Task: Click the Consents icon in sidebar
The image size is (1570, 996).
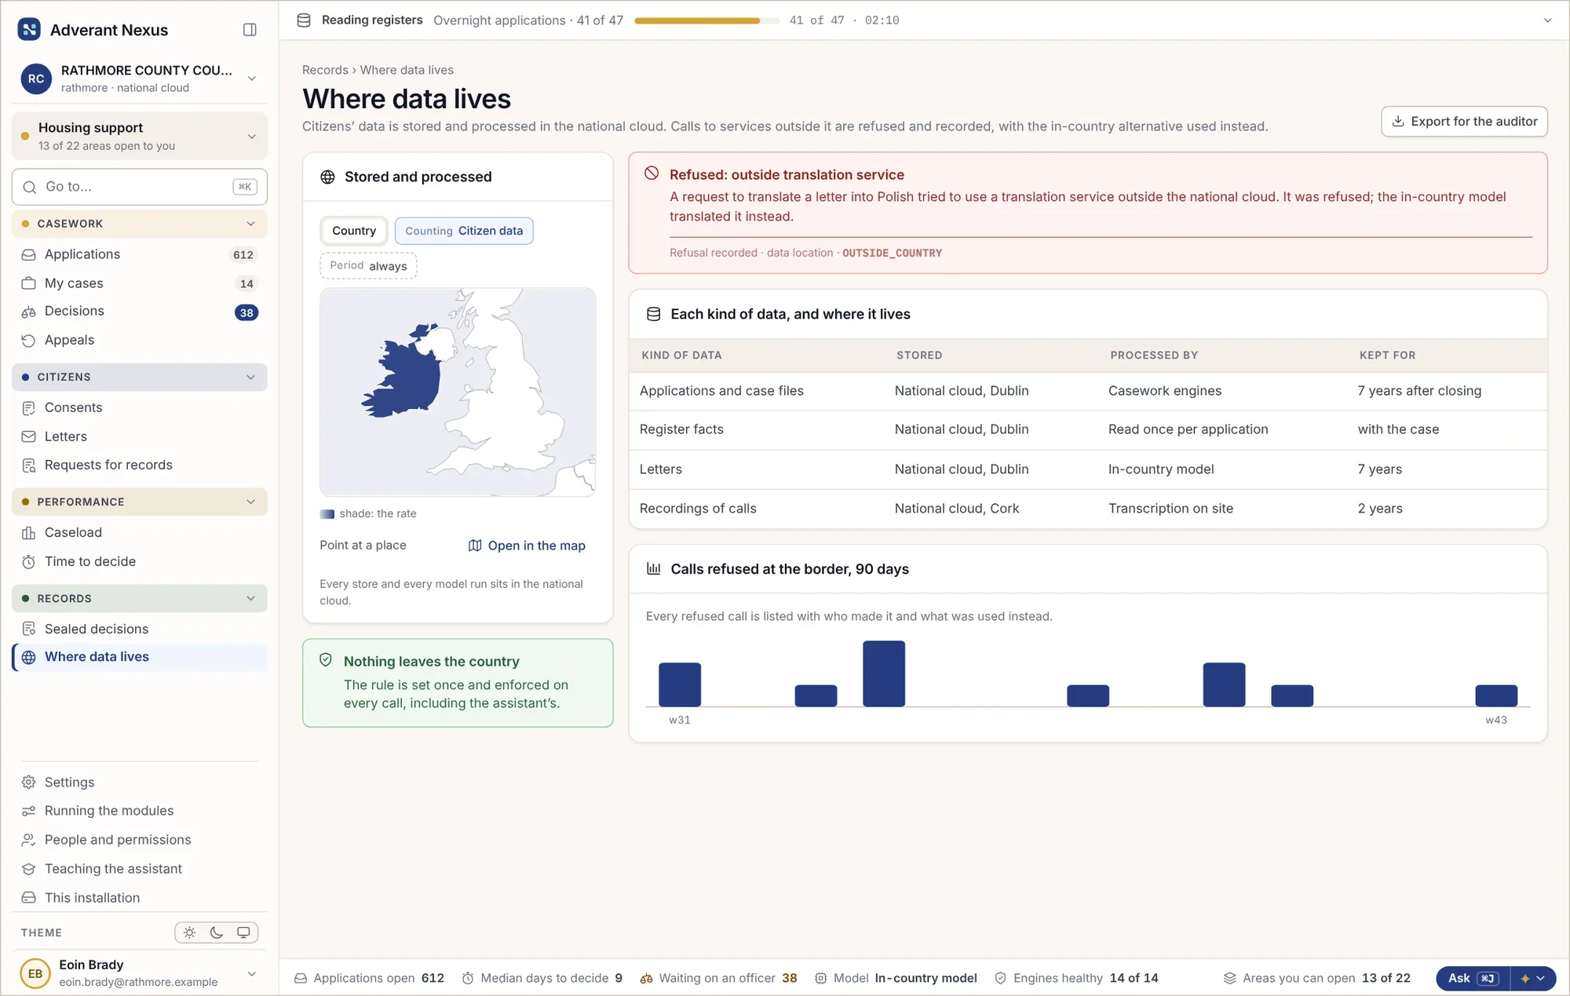Action: coord(28,407)
